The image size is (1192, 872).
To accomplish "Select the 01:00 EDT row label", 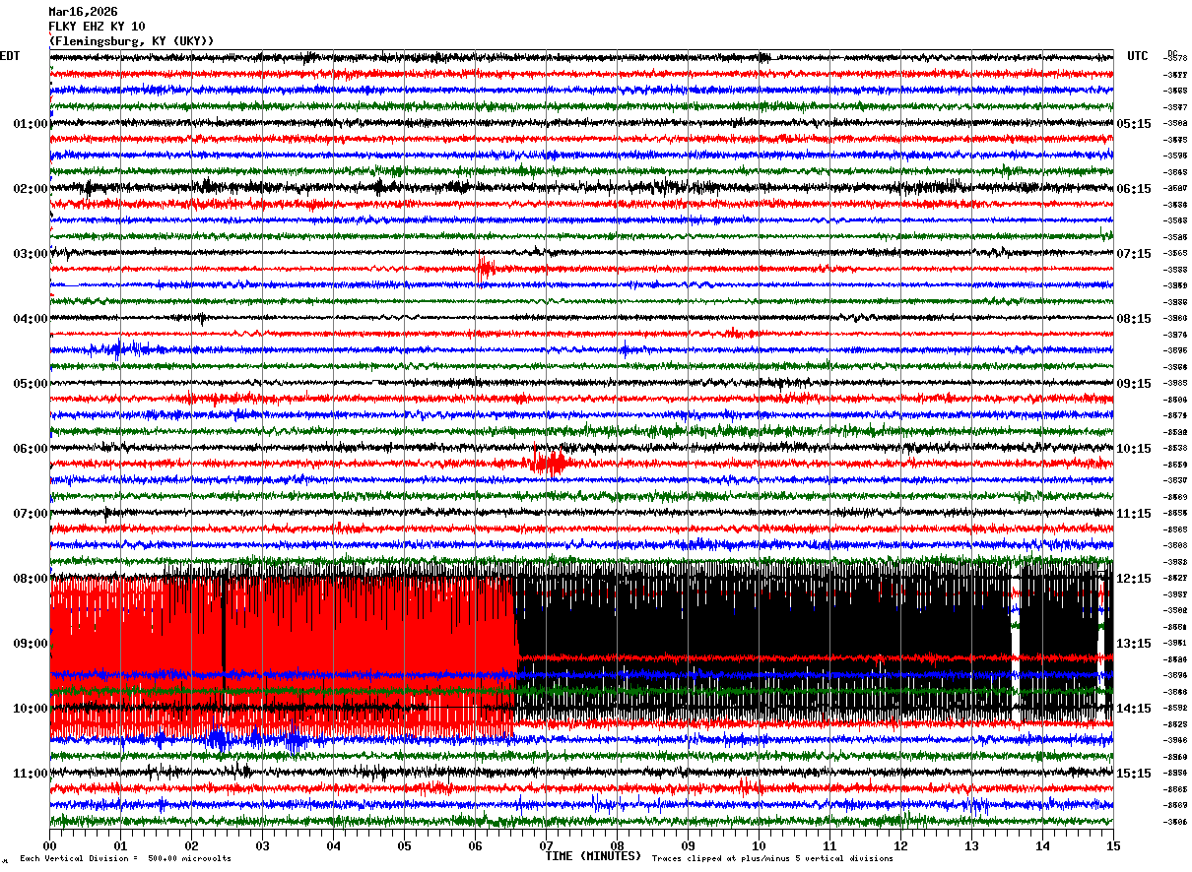I will coord(31,124).
